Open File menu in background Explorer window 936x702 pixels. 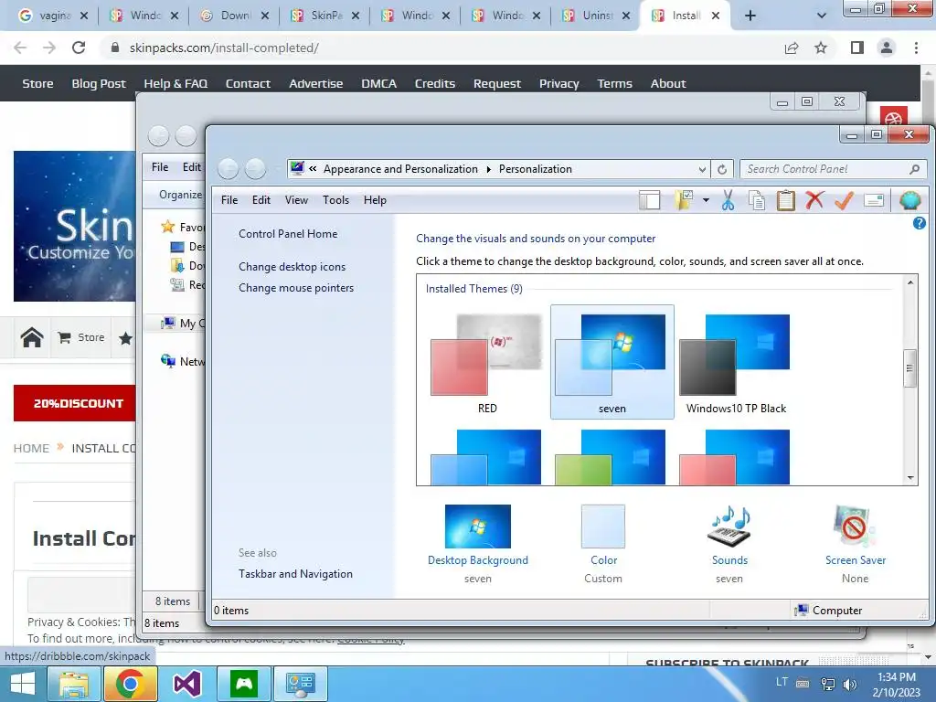pos(160,167)
